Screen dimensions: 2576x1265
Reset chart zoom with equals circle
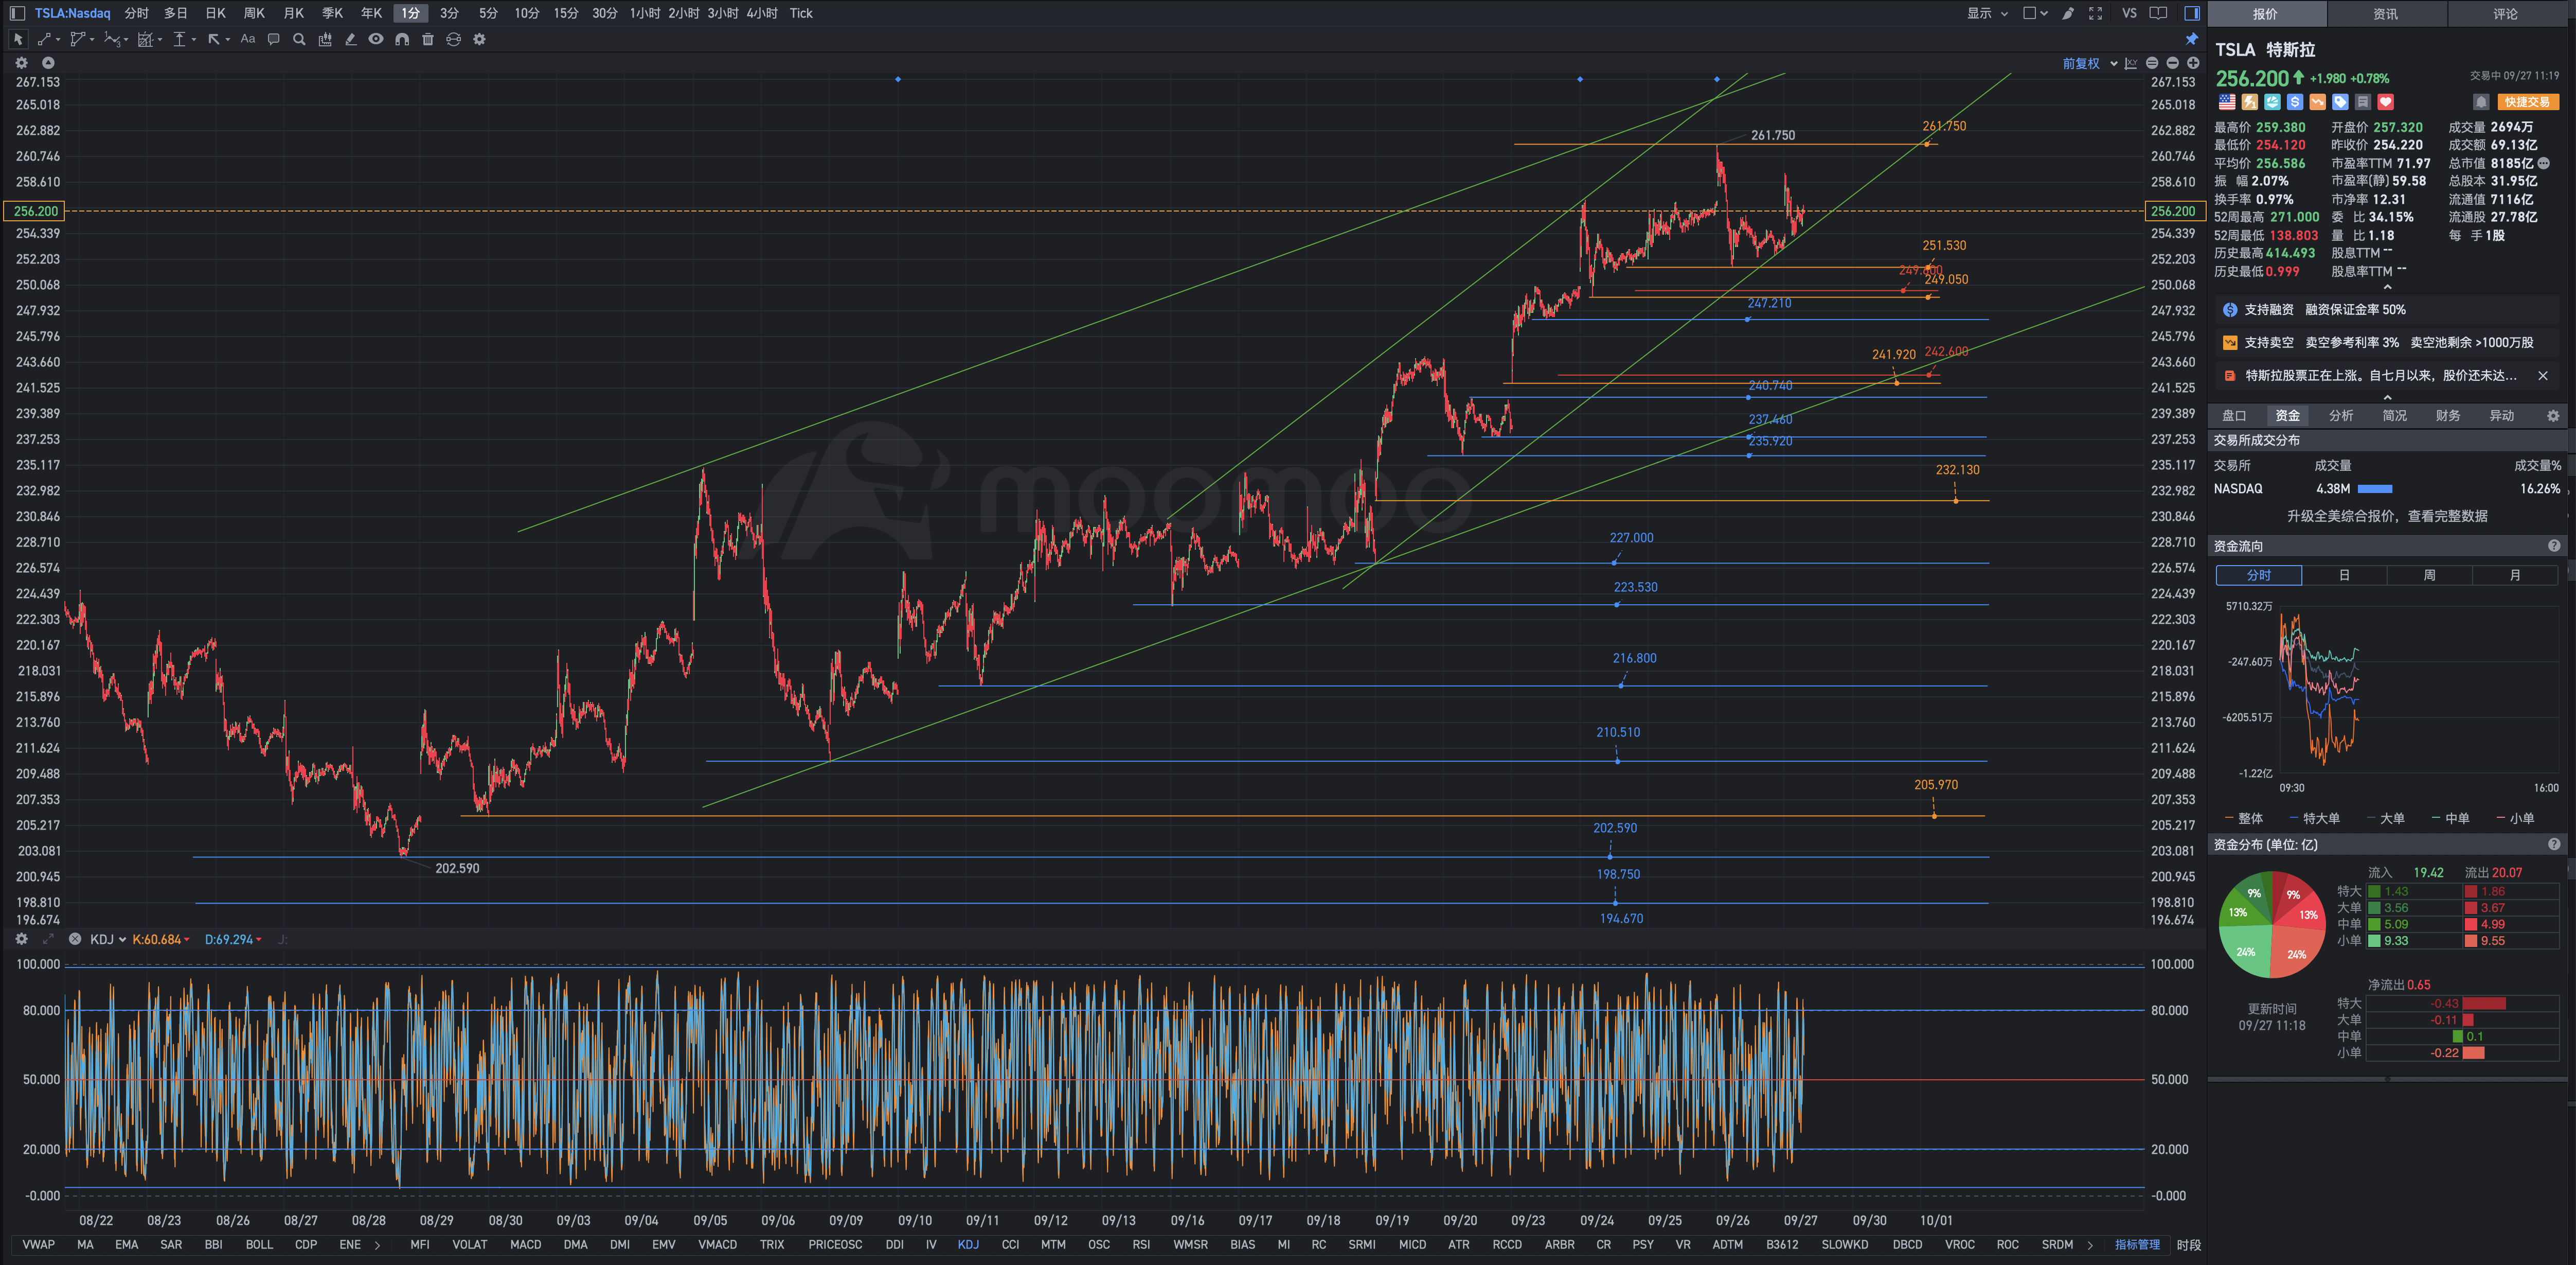(x=2152, y=63)
